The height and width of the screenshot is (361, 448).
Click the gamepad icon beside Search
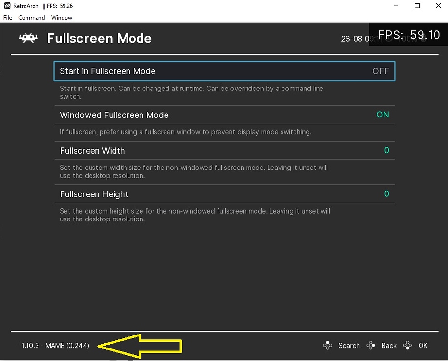(327, 345)
